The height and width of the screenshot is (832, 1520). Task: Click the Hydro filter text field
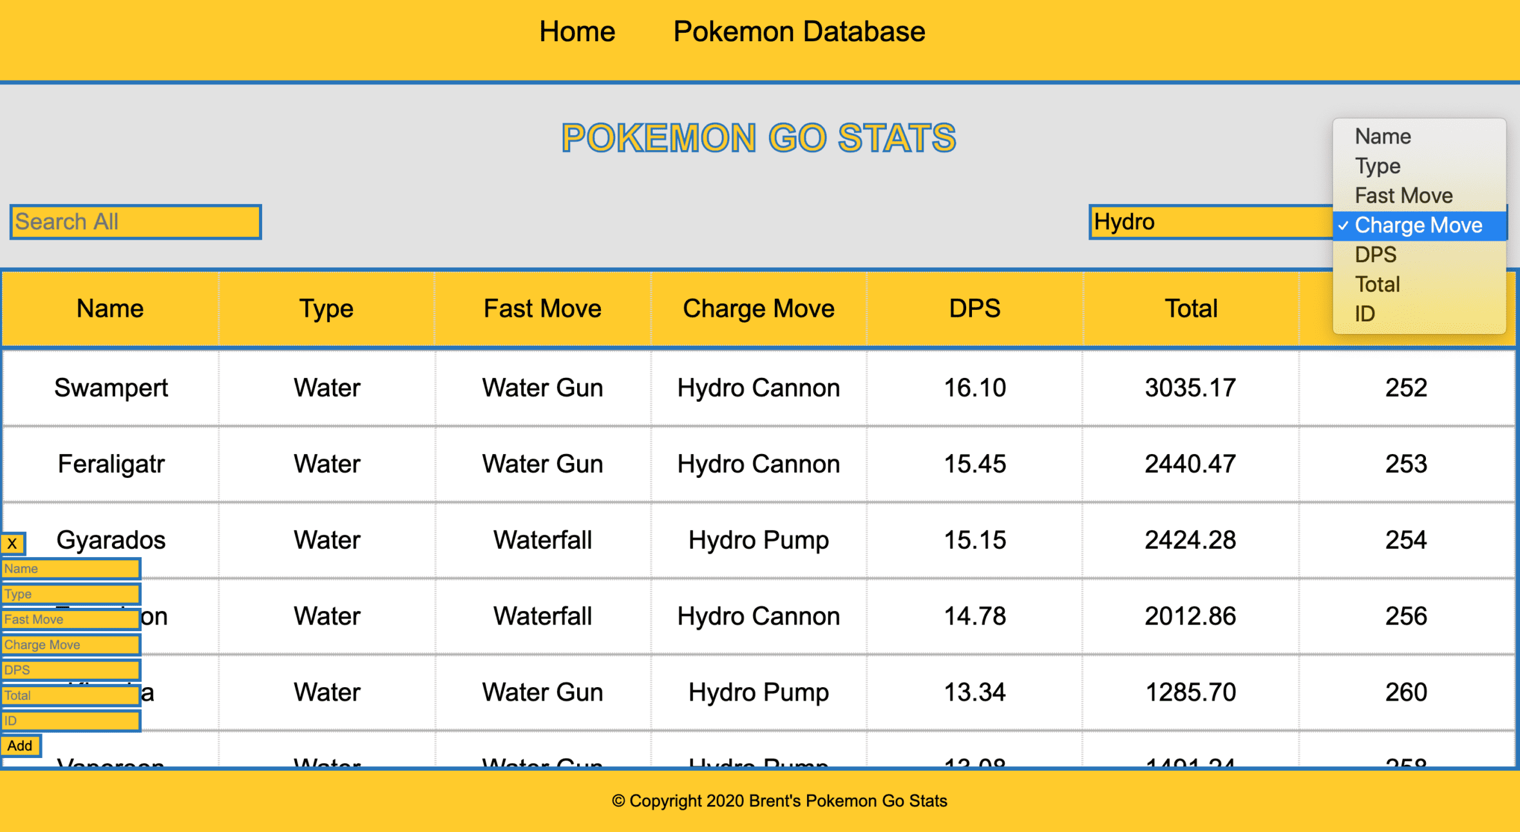click(x=1211, y=222)
